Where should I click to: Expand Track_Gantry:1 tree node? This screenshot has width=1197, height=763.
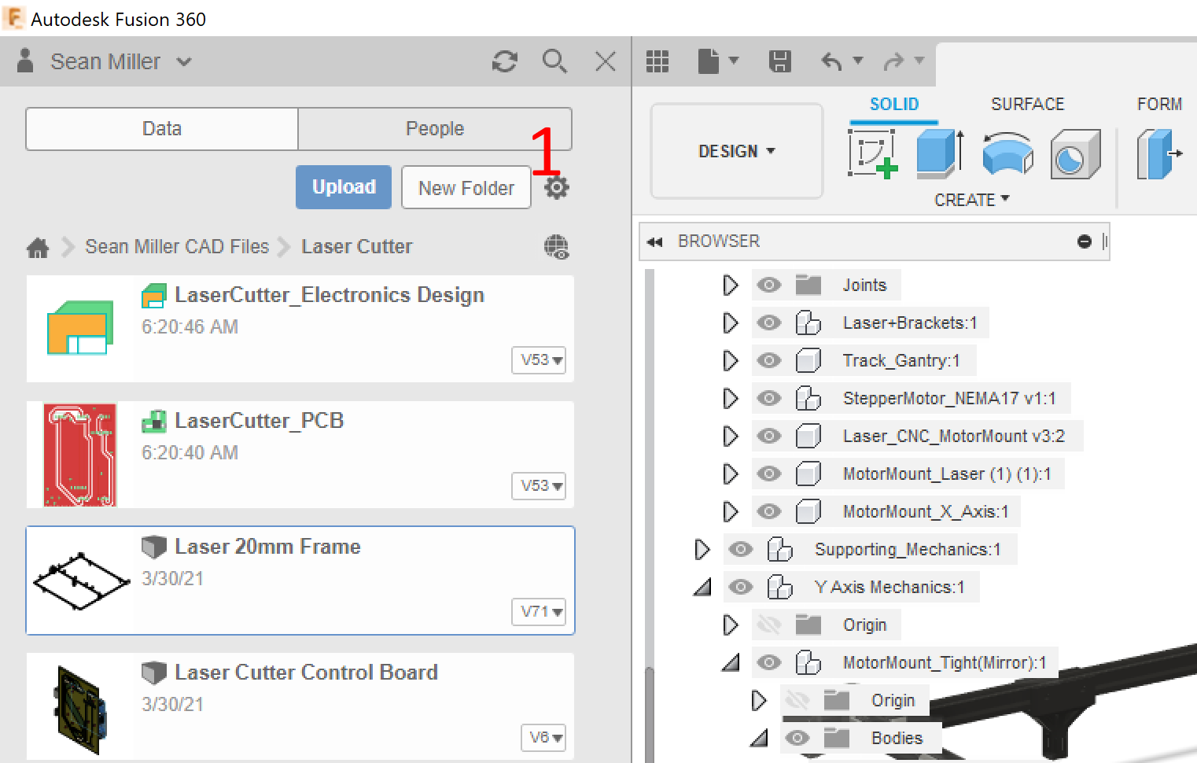pos(731,360)
